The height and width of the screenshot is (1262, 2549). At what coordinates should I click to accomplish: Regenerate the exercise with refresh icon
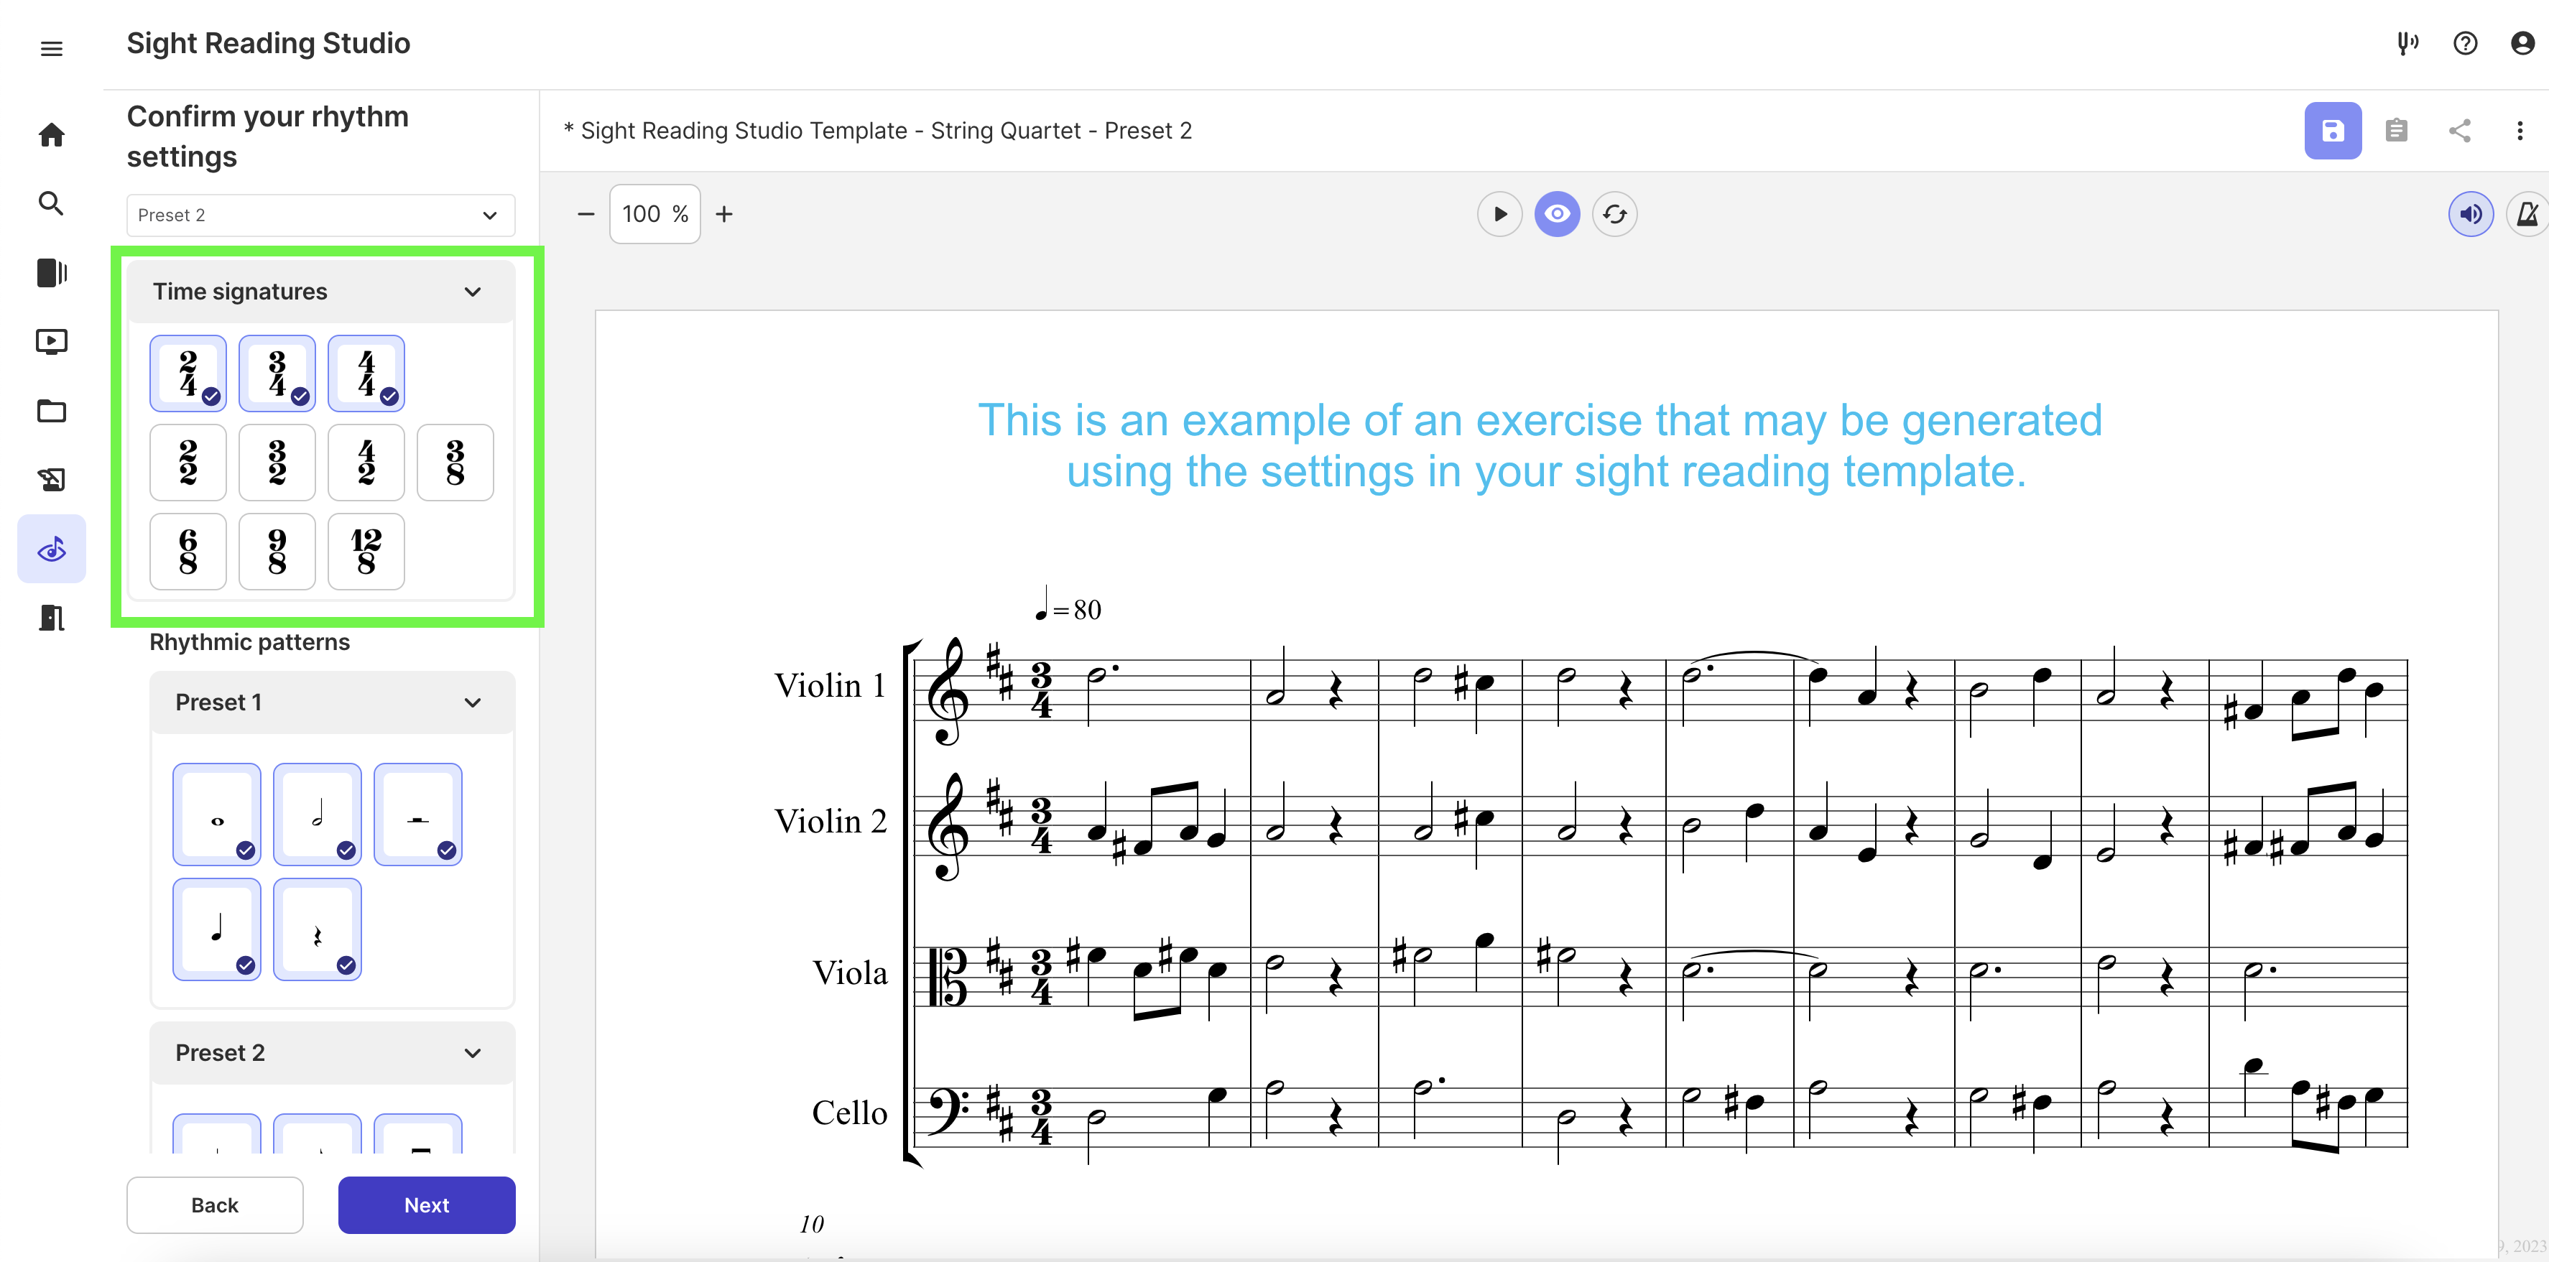click(x=1614, y=213)
